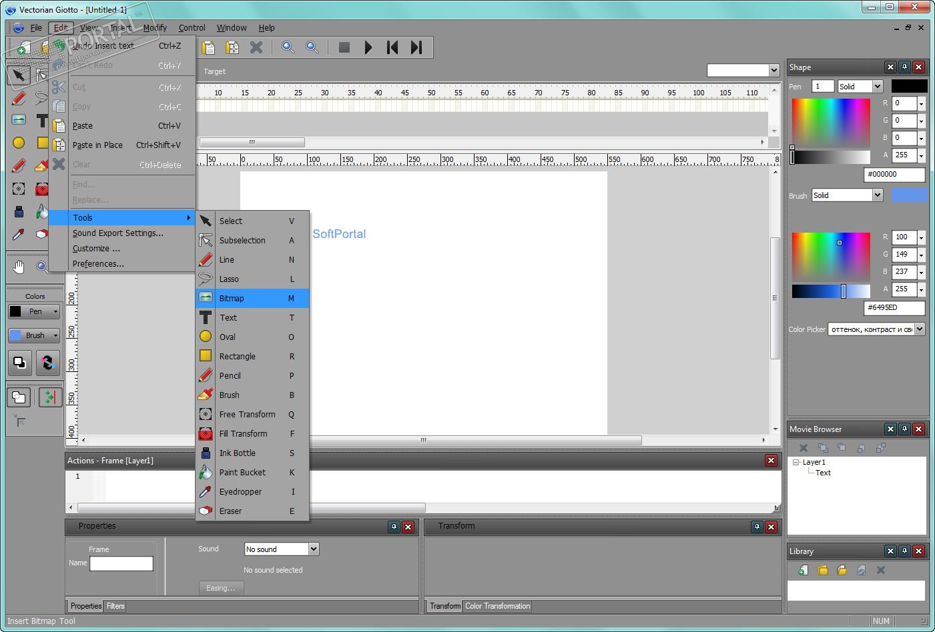This screenshot has height=632, width=935.
Task: Pin the Transform panel
Action: [757, 527]
